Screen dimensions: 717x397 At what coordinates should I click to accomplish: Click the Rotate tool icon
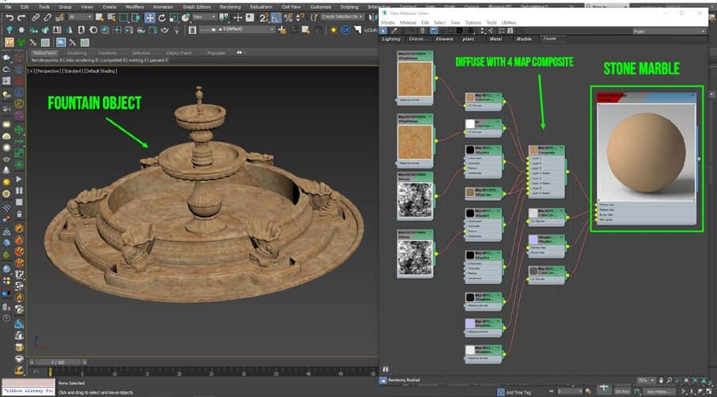[x=161, y=17]
